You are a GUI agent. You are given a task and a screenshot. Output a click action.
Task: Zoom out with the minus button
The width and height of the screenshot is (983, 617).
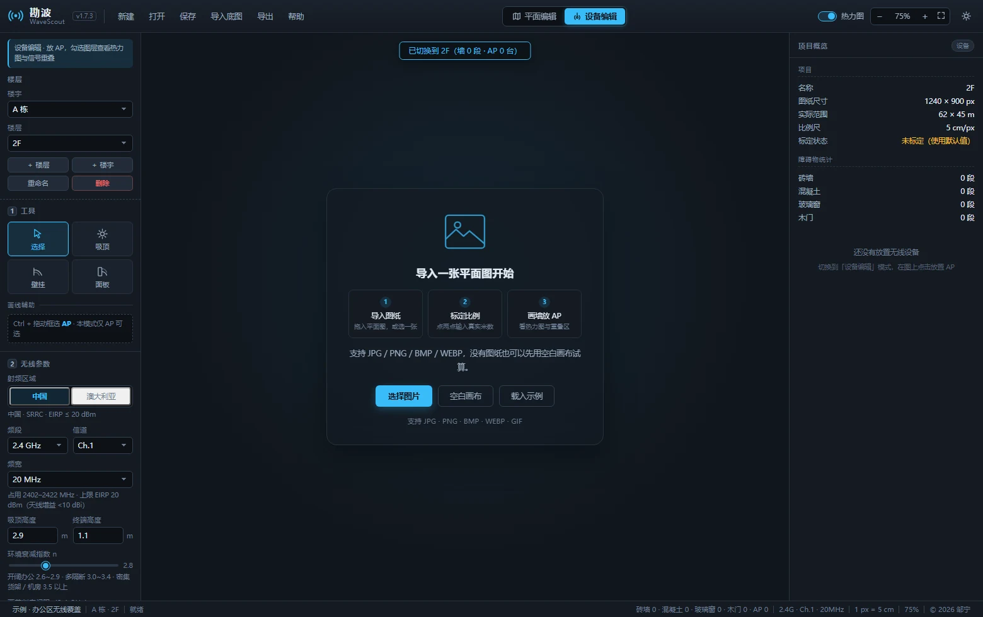tap(880, 16)
